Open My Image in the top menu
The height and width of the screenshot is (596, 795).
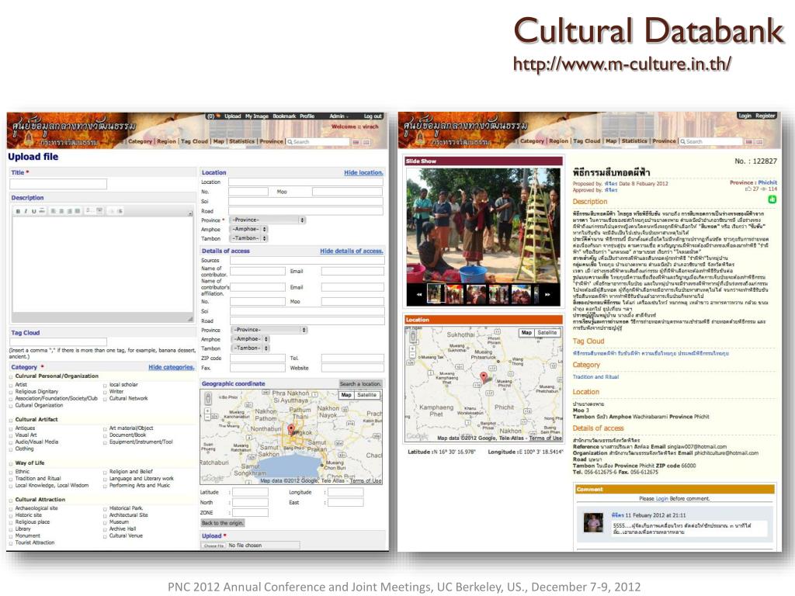(257, 116)
